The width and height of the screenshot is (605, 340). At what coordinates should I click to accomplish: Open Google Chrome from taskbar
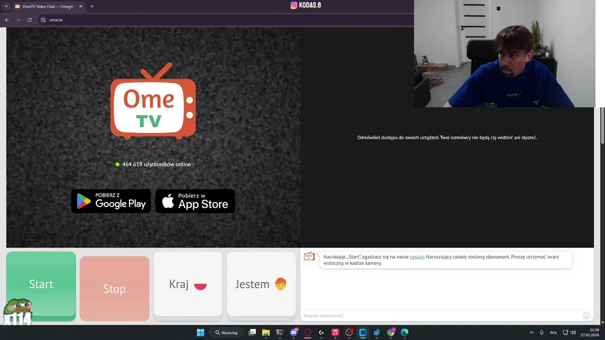[391, 332]
